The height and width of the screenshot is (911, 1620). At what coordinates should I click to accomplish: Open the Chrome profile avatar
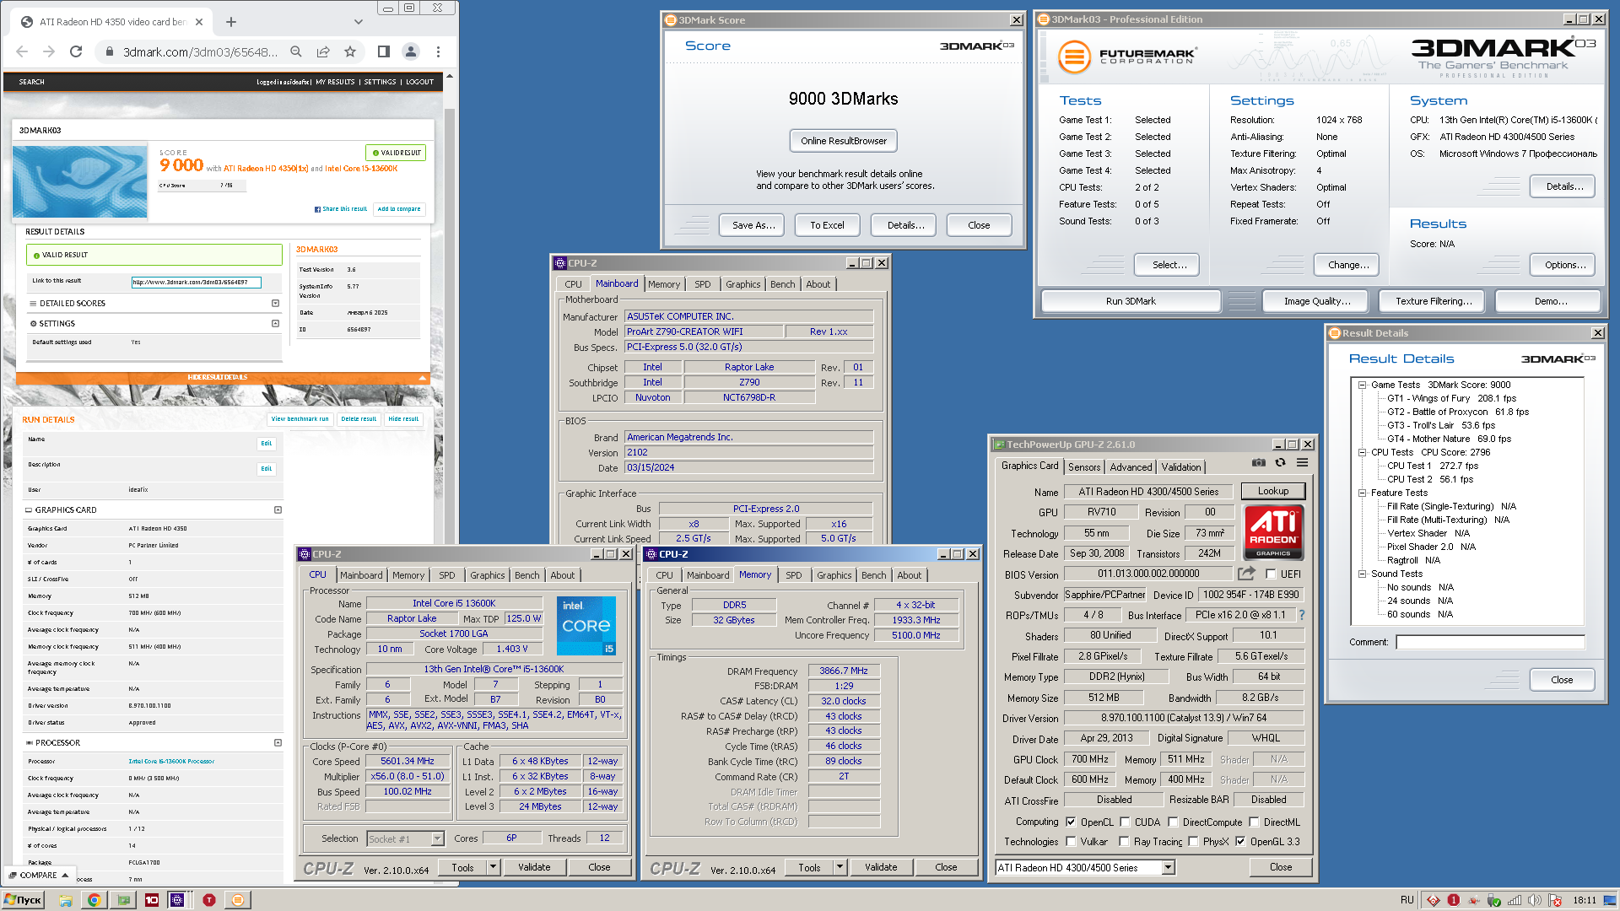(x=411, y=51)
